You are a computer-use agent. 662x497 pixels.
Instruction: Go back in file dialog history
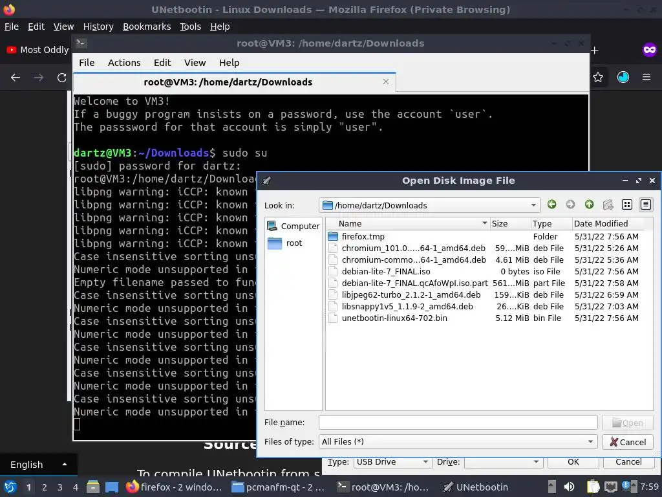pos(551,205)
